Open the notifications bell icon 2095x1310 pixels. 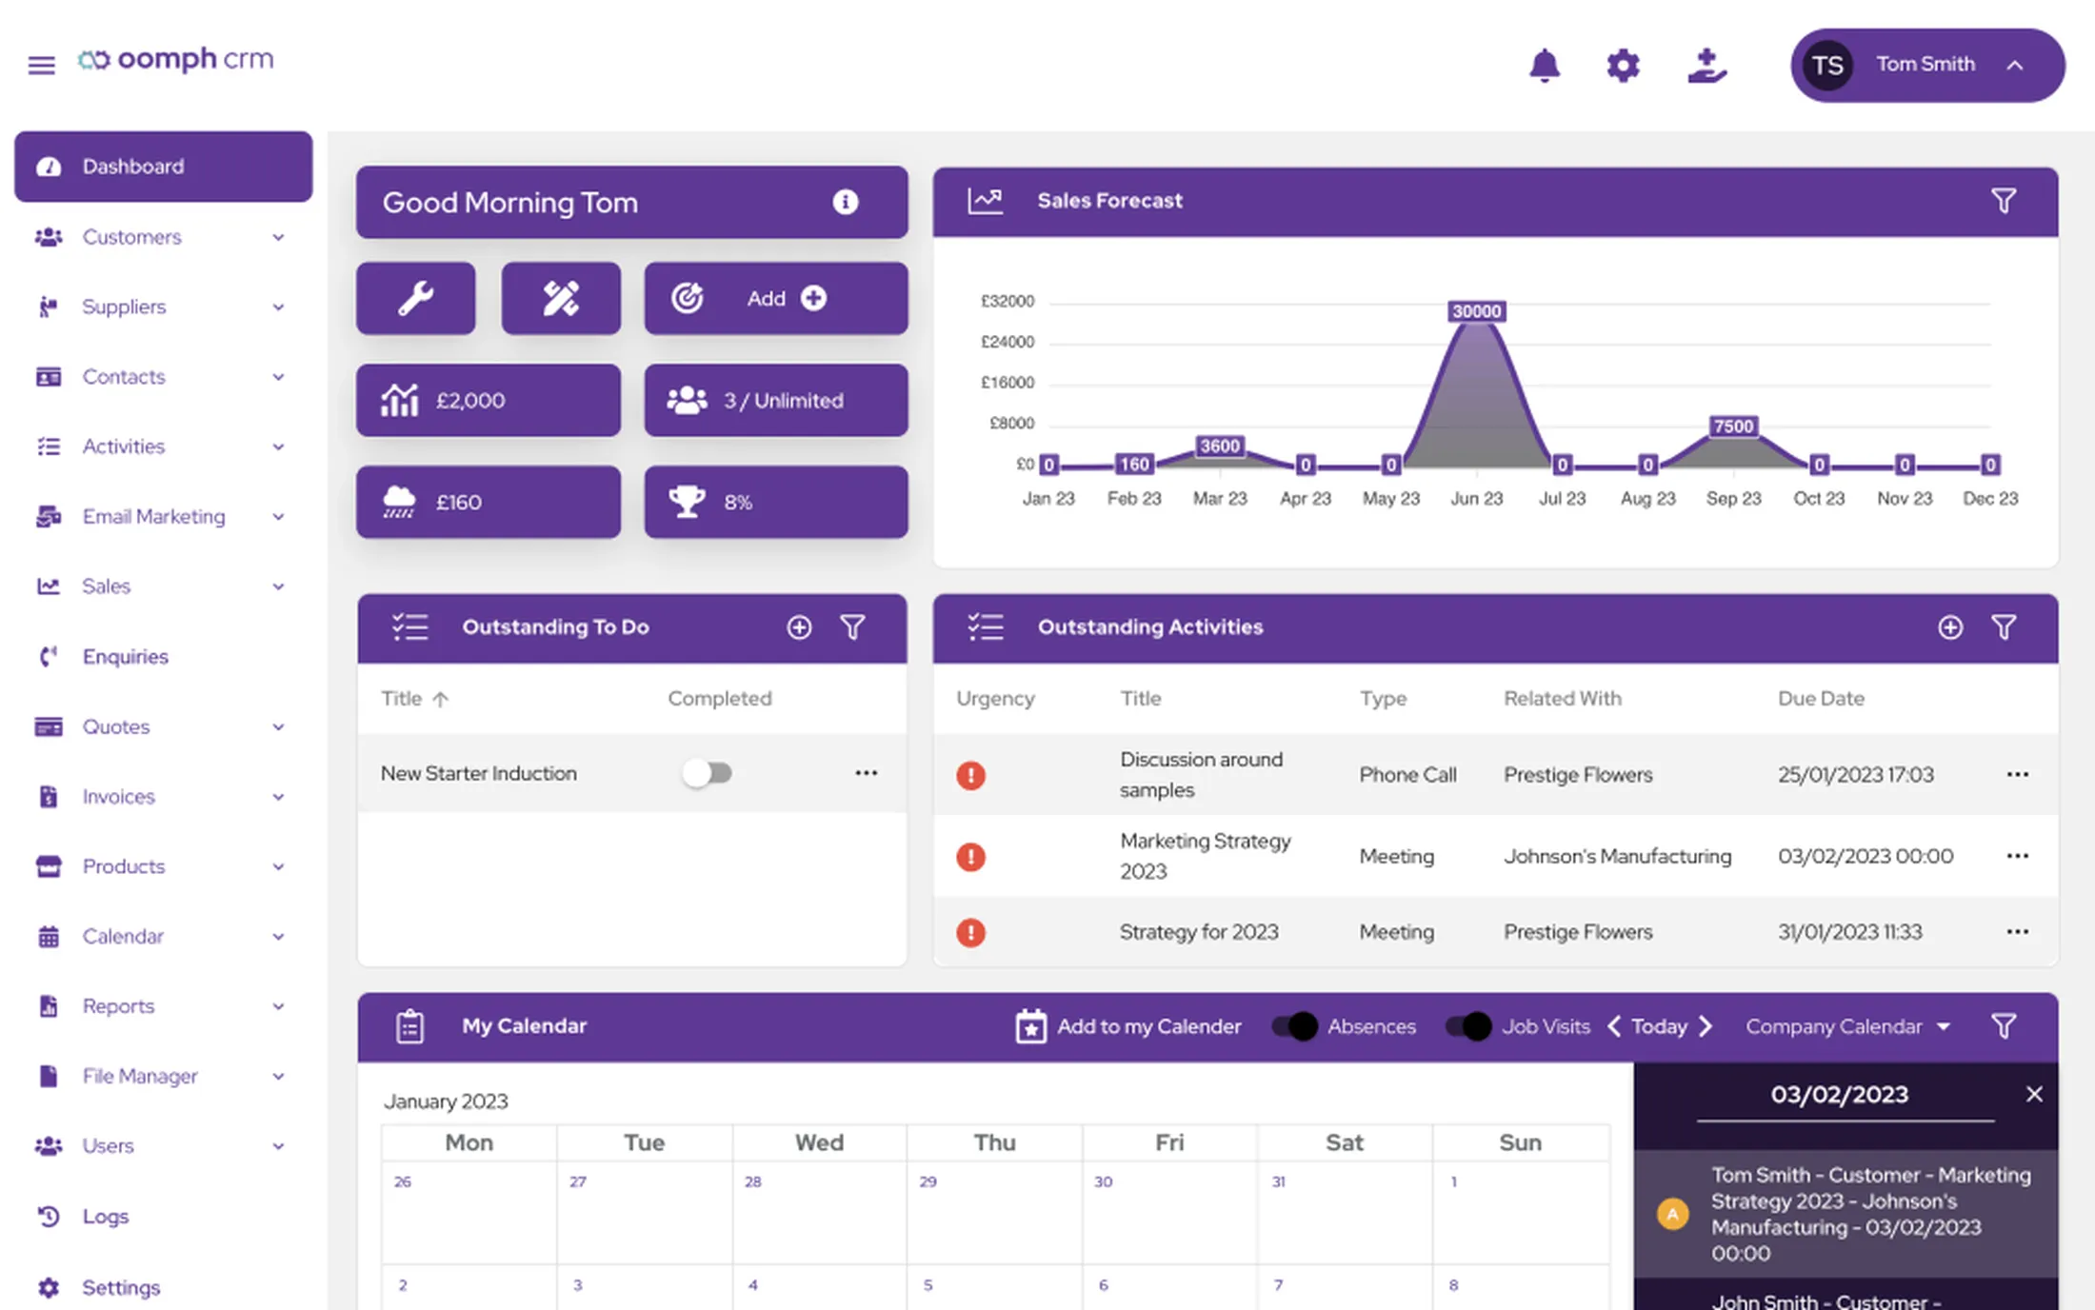1544,66
